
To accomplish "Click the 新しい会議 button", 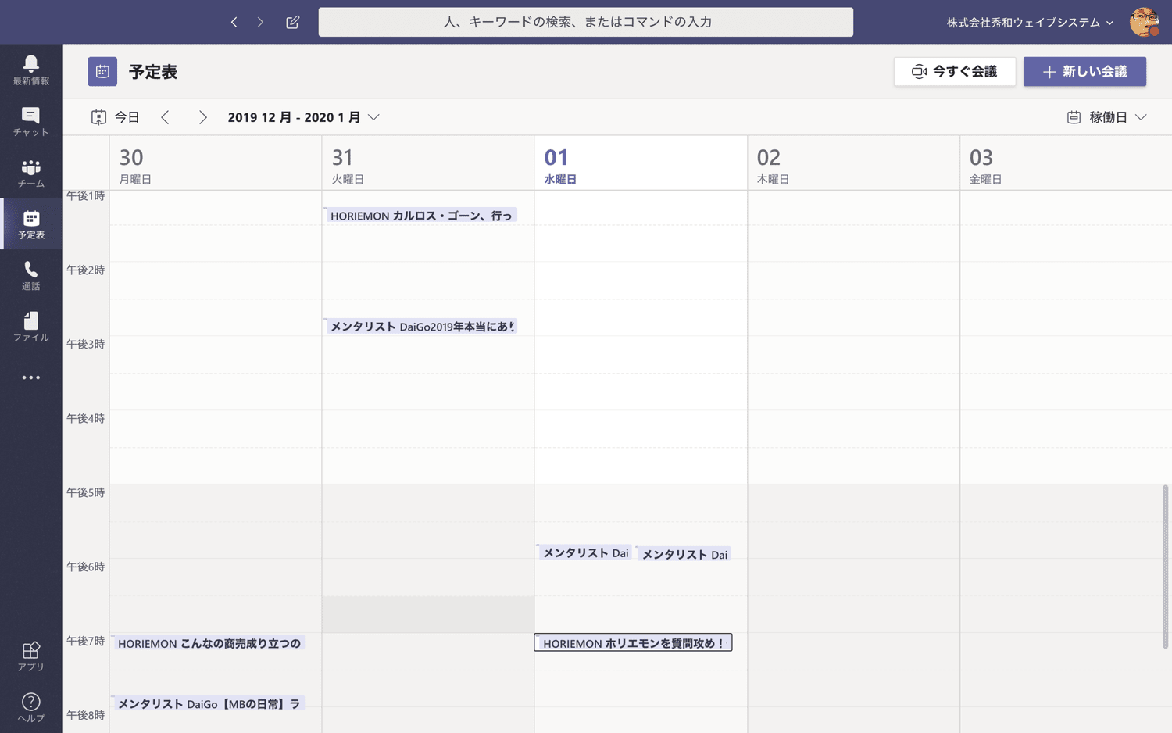I will [1084, 72].
